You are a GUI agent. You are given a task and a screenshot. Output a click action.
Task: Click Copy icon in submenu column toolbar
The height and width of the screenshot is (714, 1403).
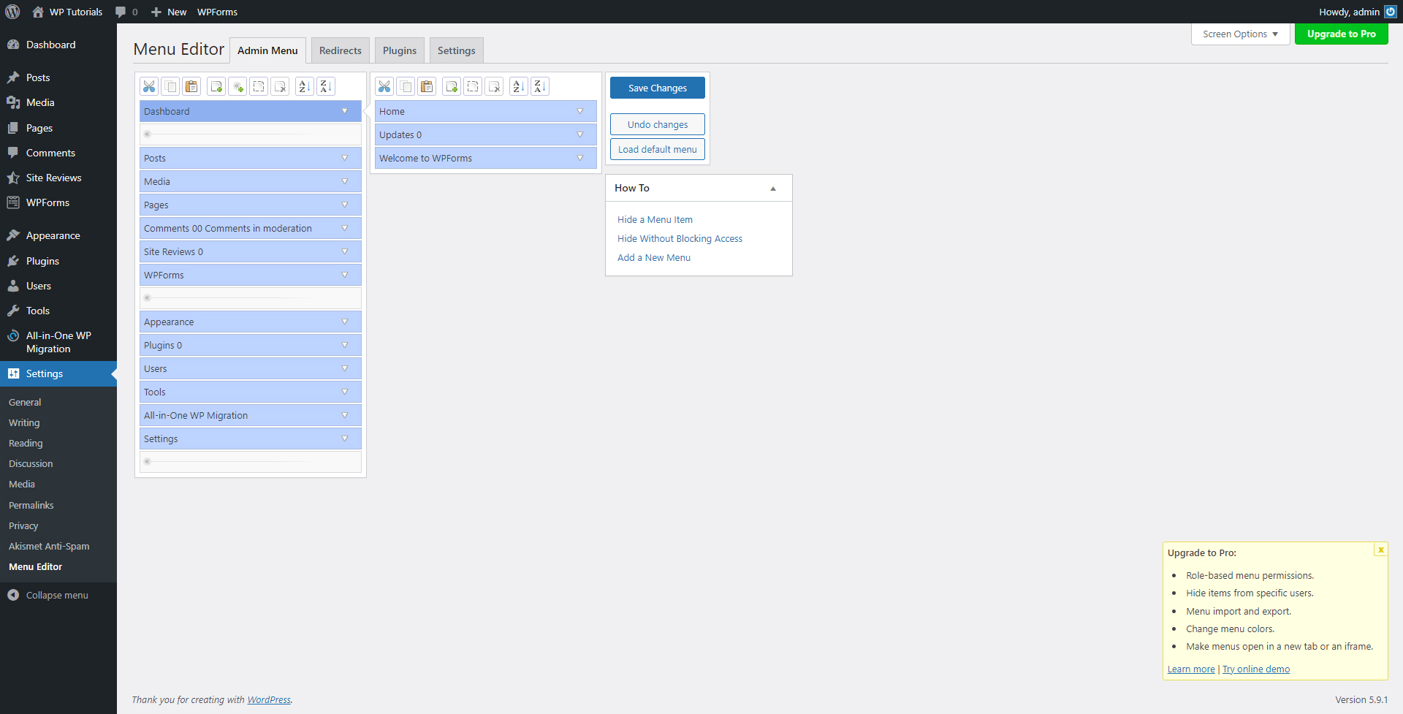point(406,86)
